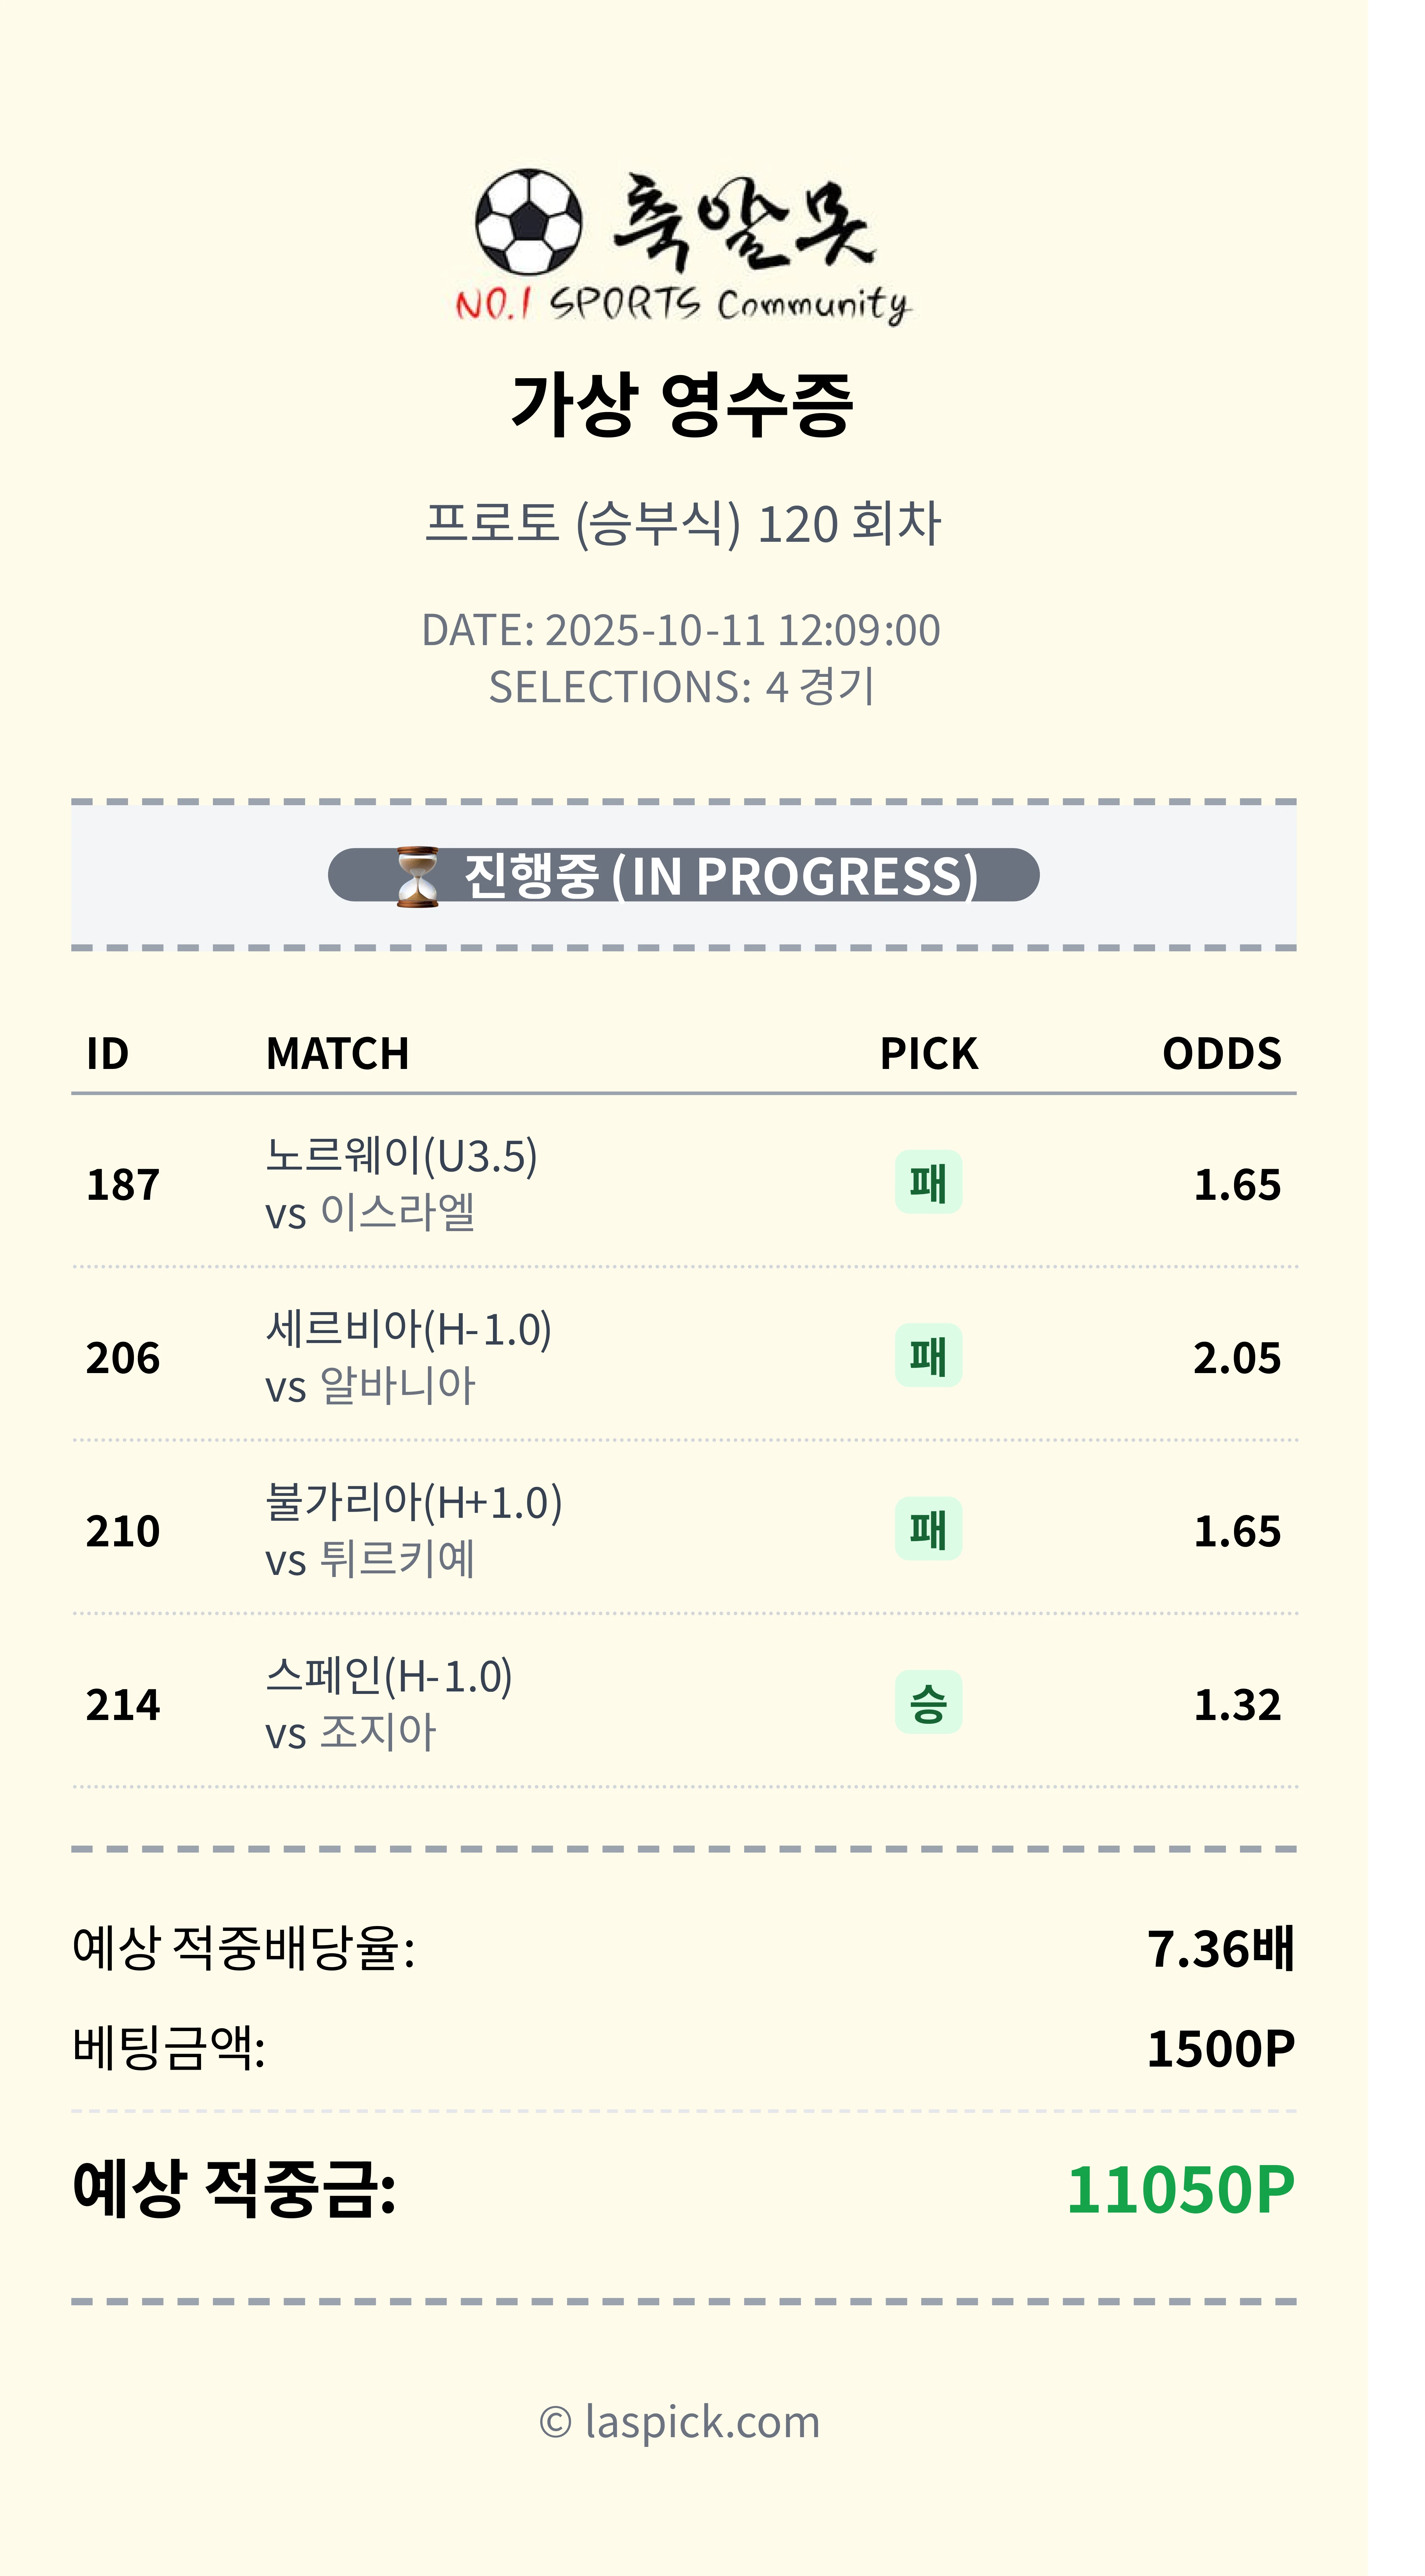Select the 노르웨이(U3.5) match name
This screenshot has width=1425, height=2576.
coord(401,1156)
